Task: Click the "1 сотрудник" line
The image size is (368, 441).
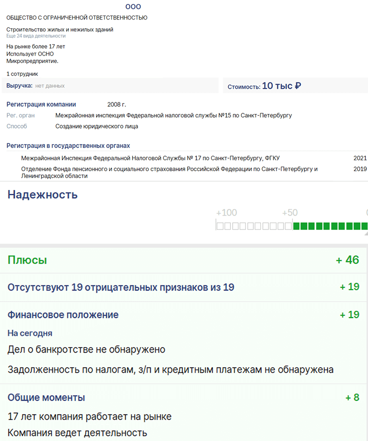Action: click(22, 74)
